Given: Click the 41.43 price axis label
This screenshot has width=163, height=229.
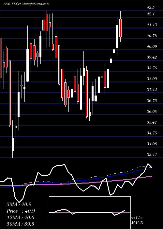Looking at the screenshot, I should tap(152, 25).
